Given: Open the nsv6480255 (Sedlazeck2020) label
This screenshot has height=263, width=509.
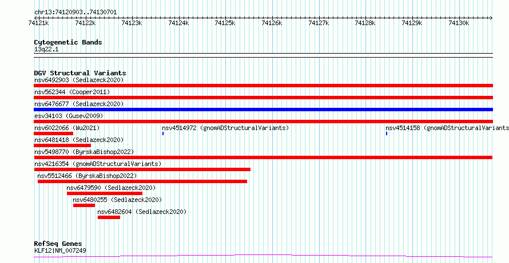Looking at the screenshot, I should click(x=117, y=200).
